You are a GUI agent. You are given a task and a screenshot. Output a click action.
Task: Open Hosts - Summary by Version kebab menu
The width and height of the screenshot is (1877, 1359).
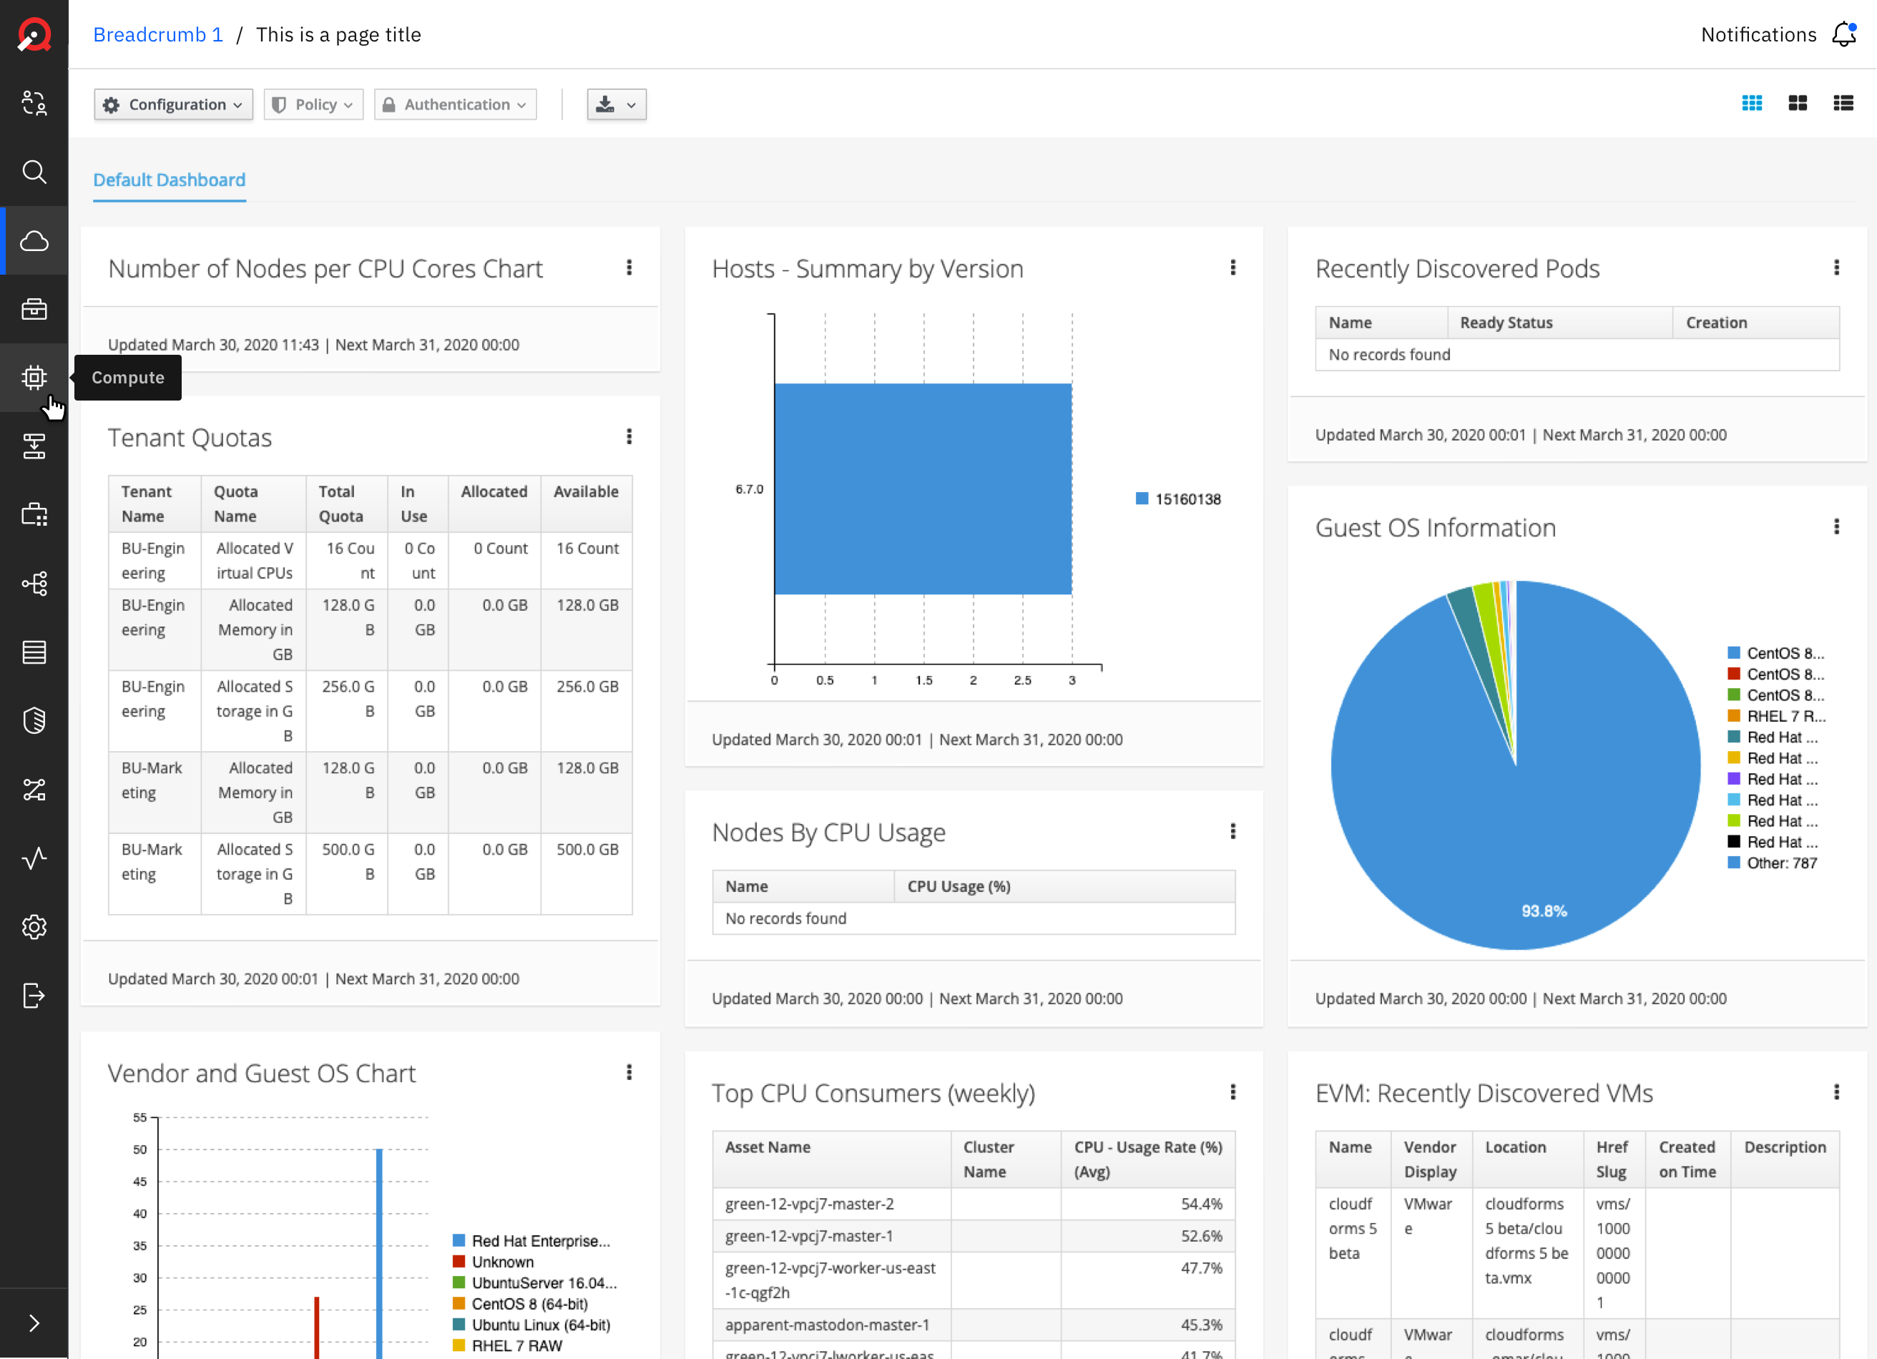1233,268
